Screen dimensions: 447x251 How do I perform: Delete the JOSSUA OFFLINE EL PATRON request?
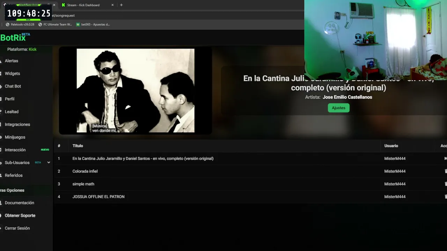pyautogui.click(x=446, y=197)
